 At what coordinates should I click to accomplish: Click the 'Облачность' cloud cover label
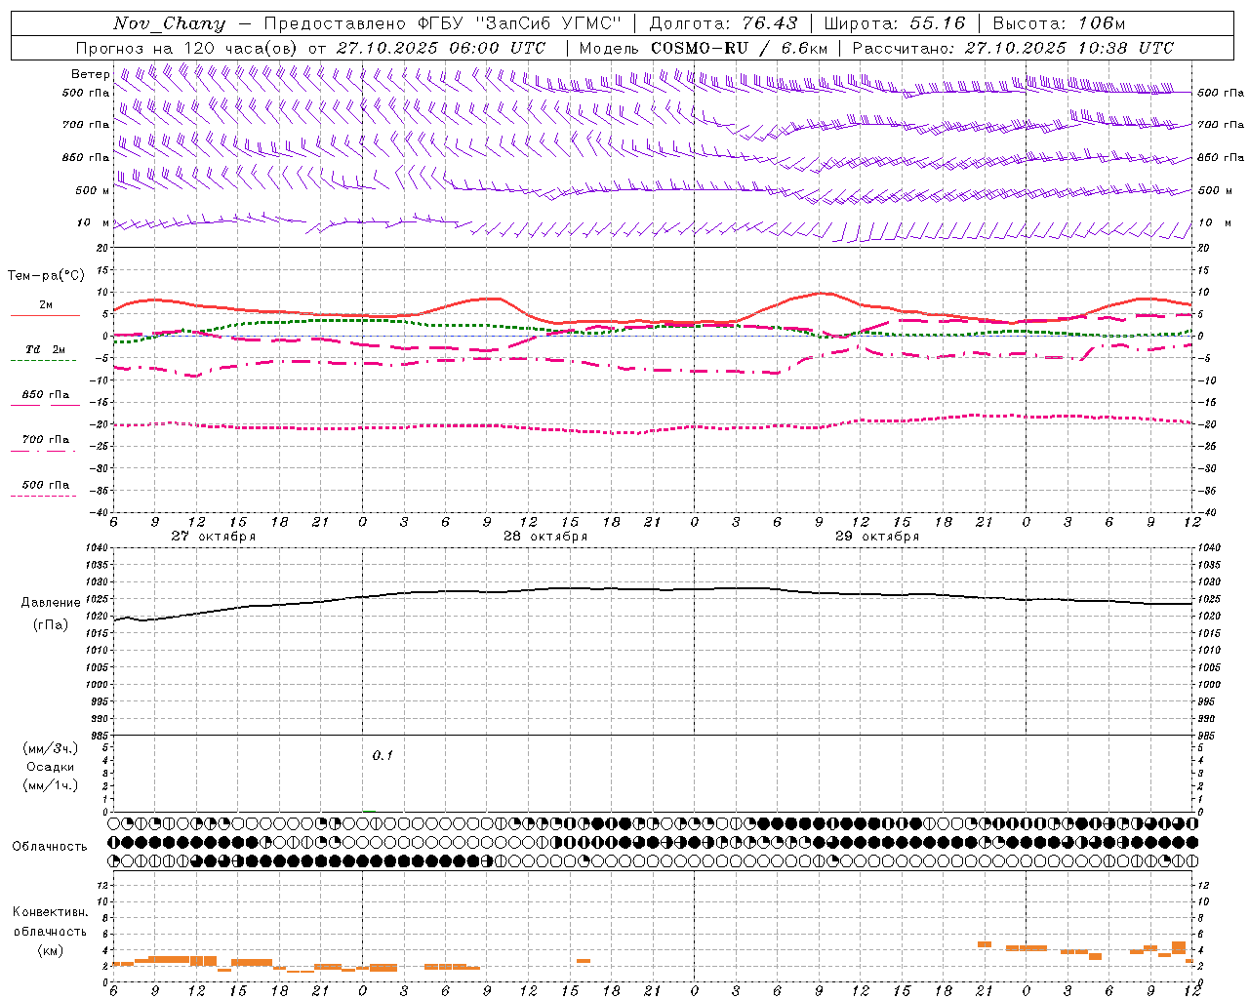[50, 846]
